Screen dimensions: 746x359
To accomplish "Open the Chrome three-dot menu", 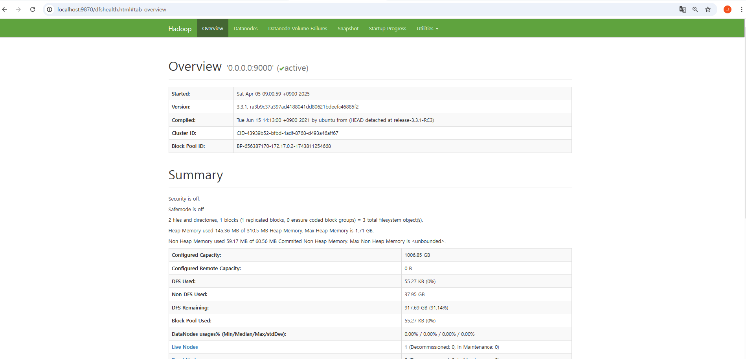I will pos(741,9).
